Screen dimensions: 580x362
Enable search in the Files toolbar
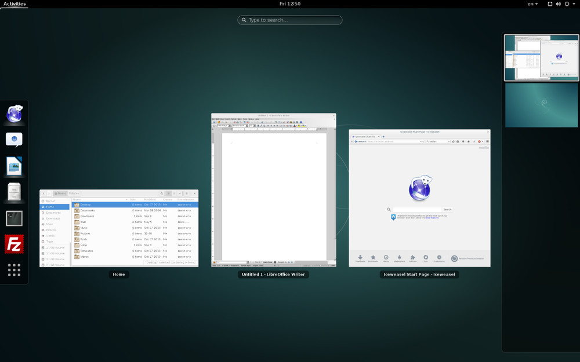click(x=161, y=193)
